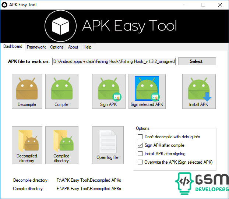Screen dimensions: 229x199
Task: Open the Compiled directory folder
Action: click(62, 145)
